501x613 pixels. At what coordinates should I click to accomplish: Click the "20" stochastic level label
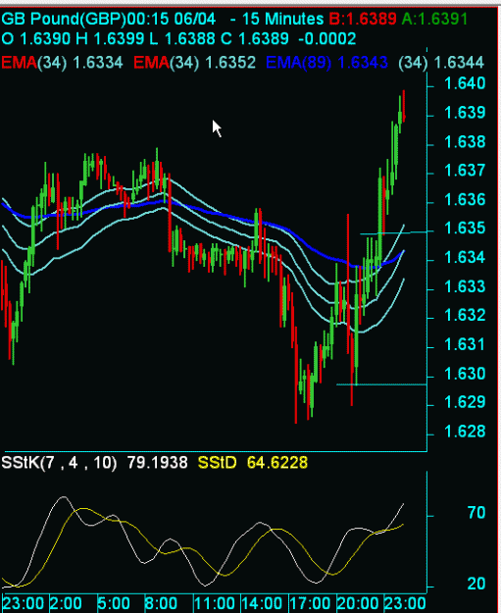476,584
